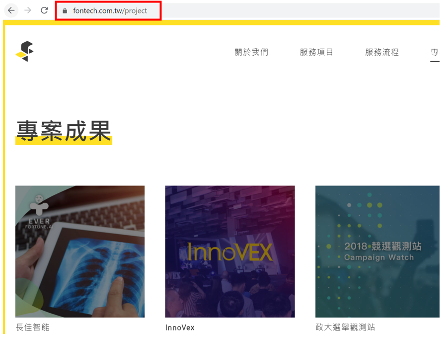448x341 pixels.
Task: Click the 長佳智能 project title link
Action: point(33,327)
